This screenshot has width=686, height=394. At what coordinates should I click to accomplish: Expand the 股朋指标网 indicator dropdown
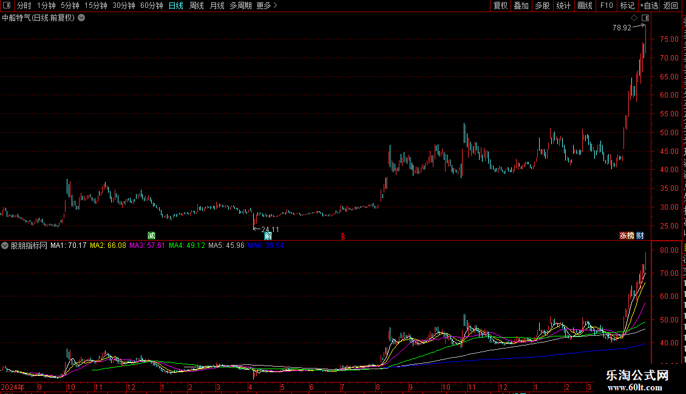5,245
